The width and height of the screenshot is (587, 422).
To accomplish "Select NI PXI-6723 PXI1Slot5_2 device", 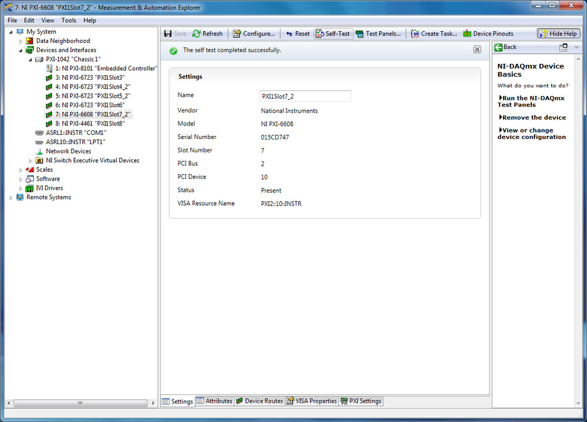I will point(88,96).
